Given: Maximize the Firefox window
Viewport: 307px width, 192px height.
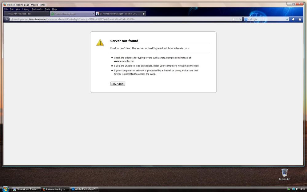Looking at the screenshot, I should tap(293, 4).
